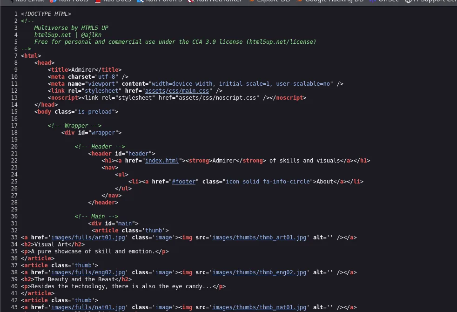
Task: Click the Kali NetHunter bookmark
Action: [x=215, y=1]
